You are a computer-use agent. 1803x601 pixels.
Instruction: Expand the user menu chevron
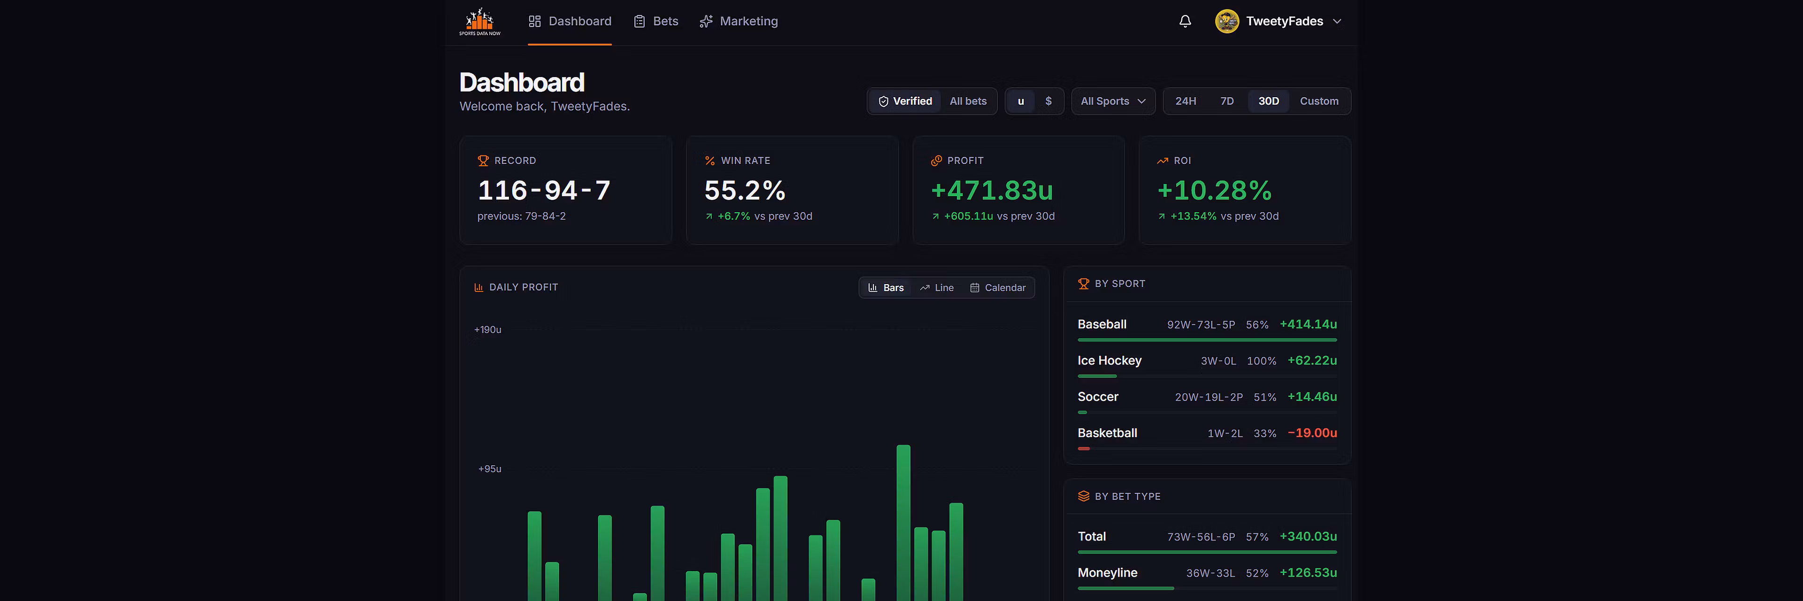[1337, 22]
